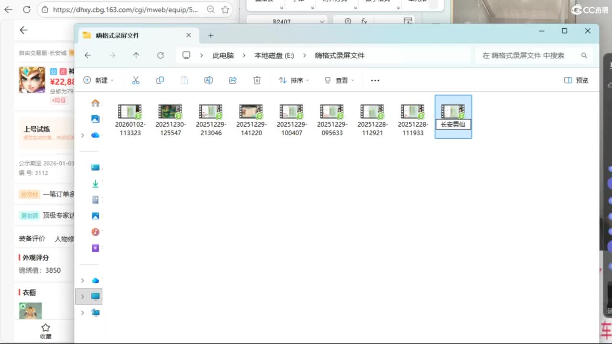Open the 新建 dropdown menu
This screenshot has width=612, height=344.
click(98, 80)
